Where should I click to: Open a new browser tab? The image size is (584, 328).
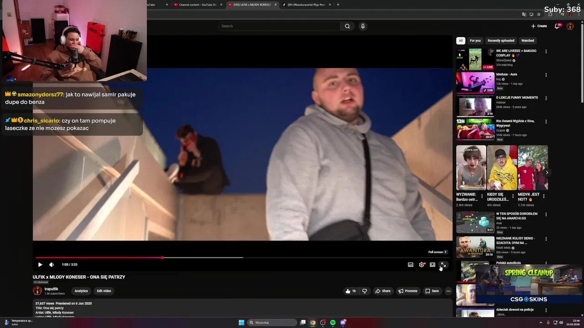tap(338, 5)
